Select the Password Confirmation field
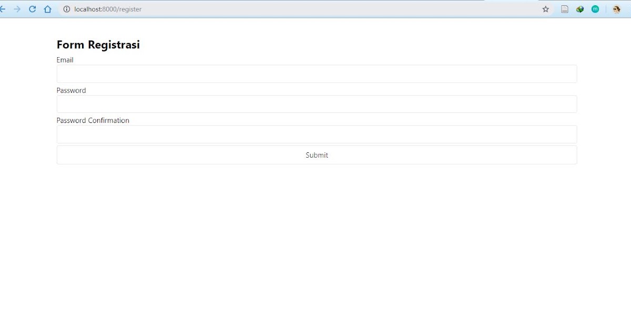 (x=315, y=134)
